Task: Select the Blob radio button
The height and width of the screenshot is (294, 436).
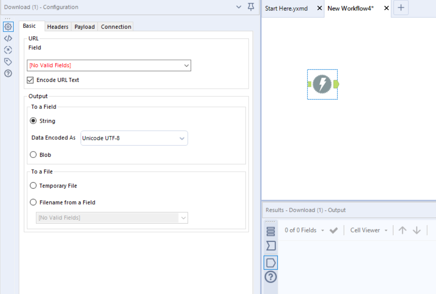Action: click(33, 154)
